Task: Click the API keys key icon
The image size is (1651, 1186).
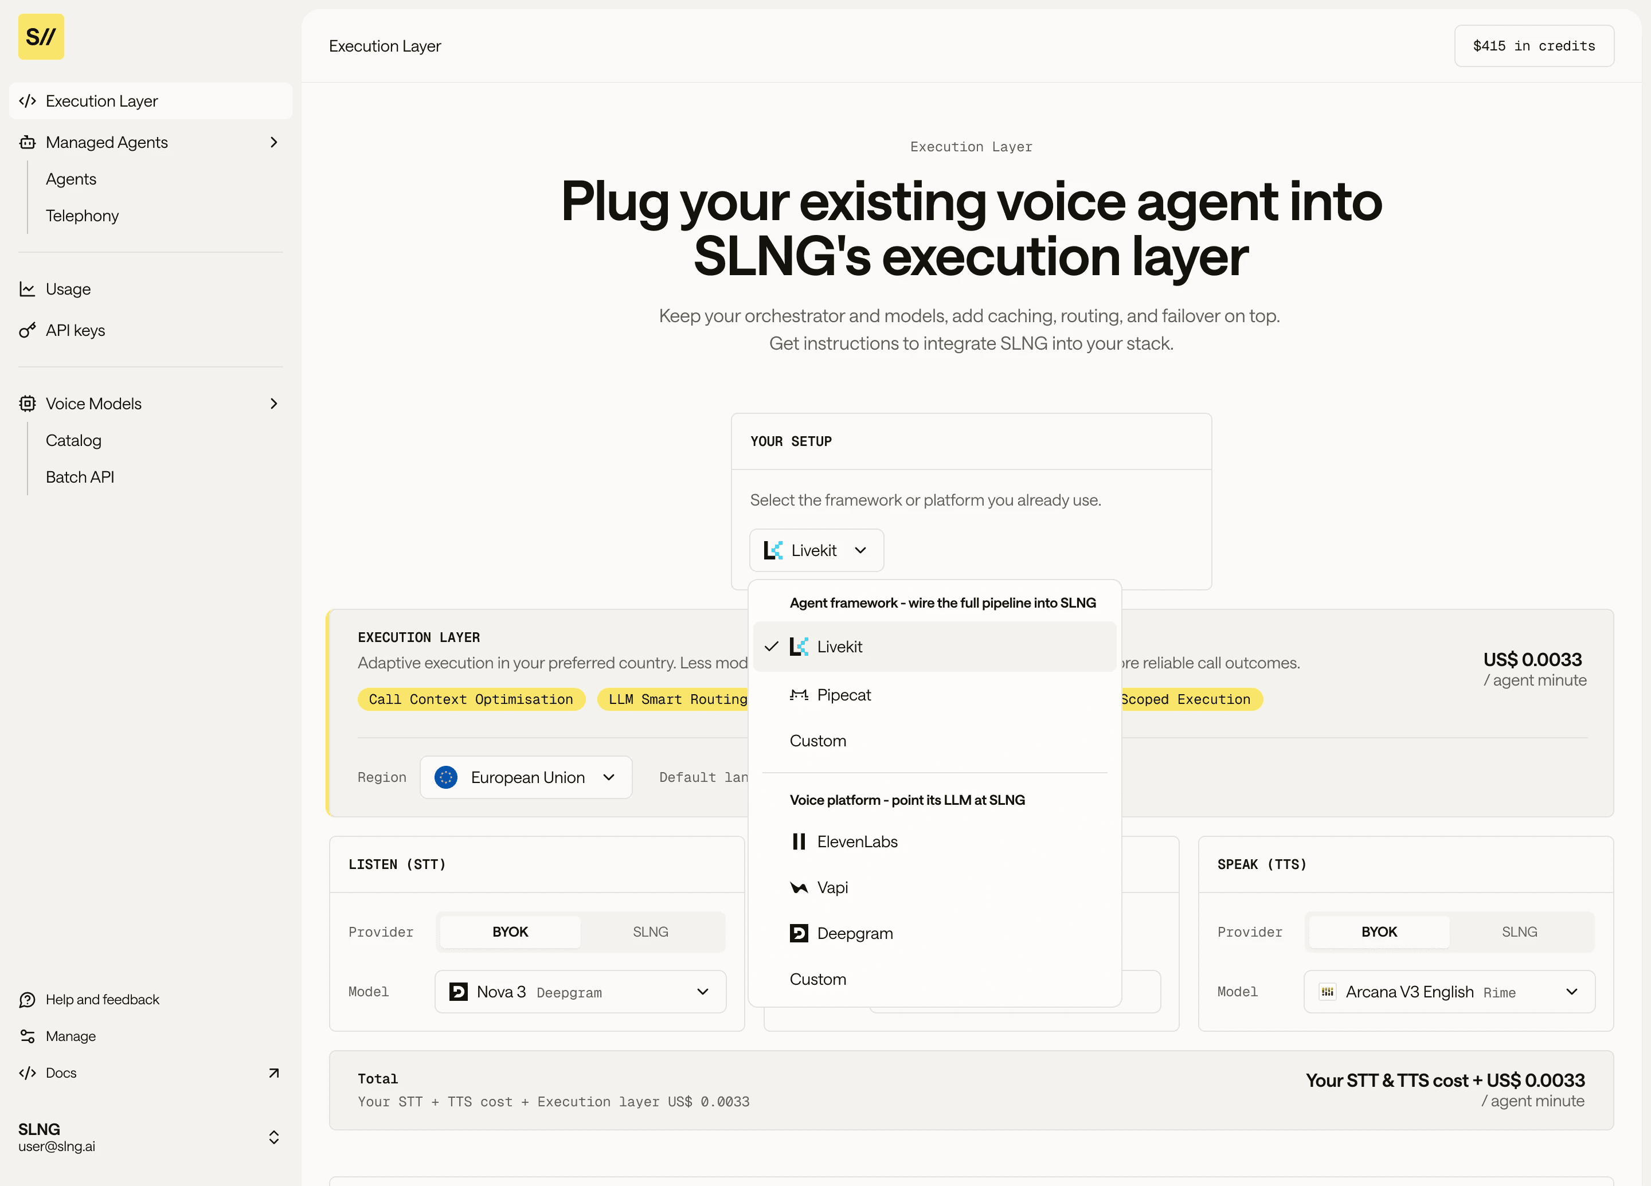Action: click(28, 331)
